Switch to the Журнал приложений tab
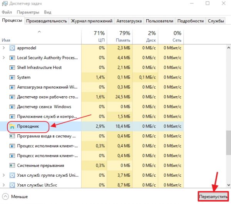231x204 pixels. (92, 21)
